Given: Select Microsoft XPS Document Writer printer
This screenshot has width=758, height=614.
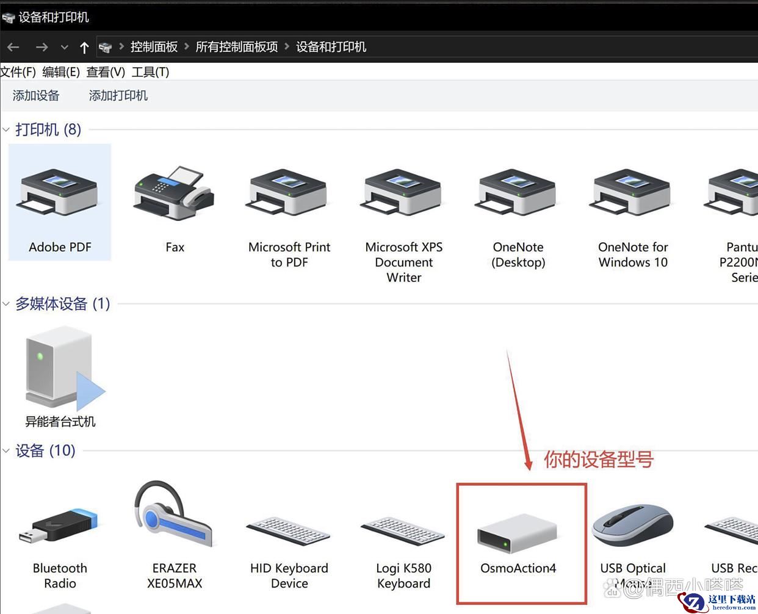Looking at the screenshot, I should pos(403,193).
